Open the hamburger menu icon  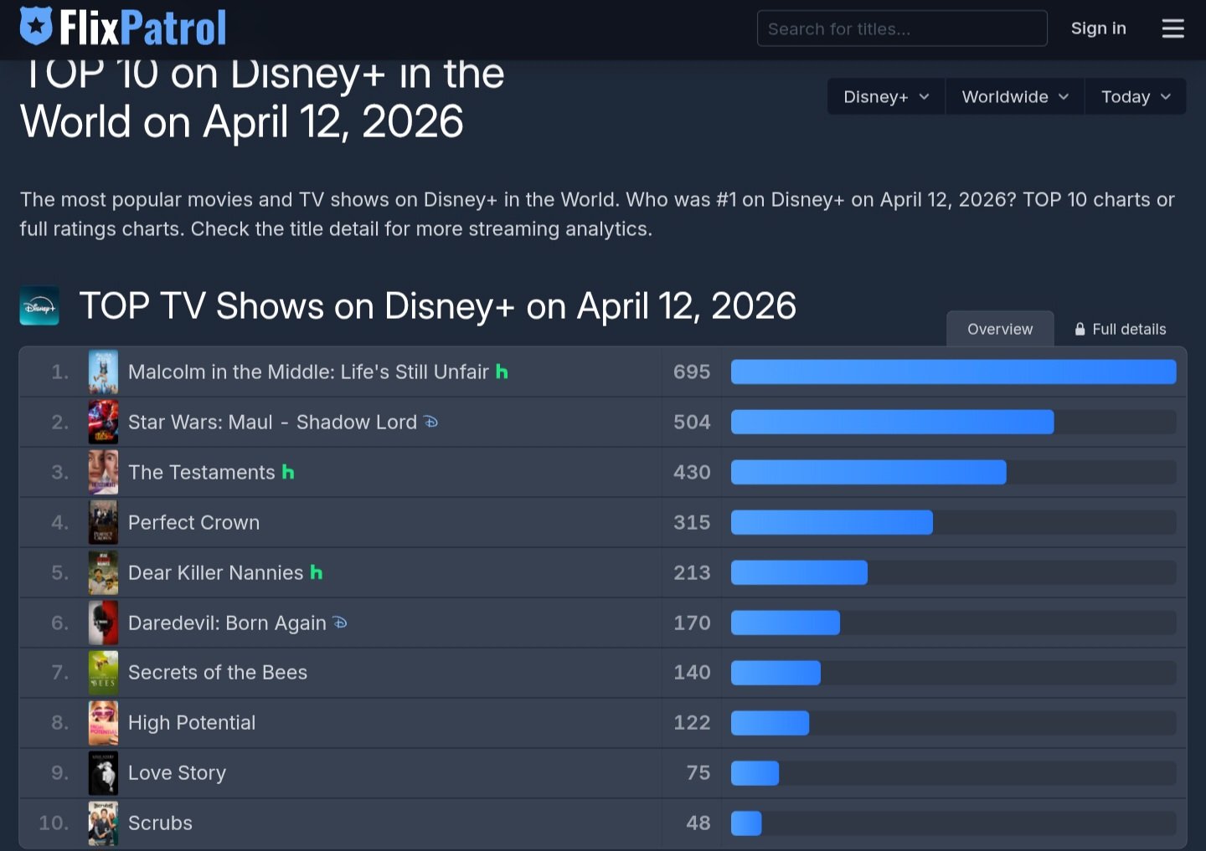[1172, 28]
